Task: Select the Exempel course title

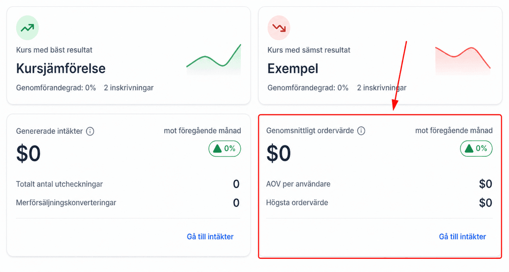Action: coord(293,69)
